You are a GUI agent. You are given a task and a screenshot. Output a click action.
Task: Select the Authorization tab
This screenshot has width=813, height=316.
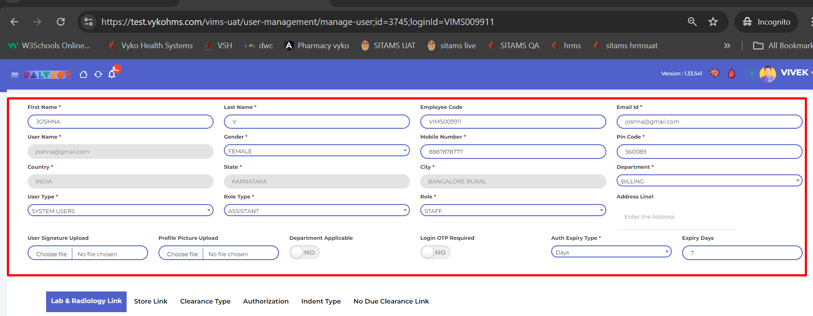click(266, 301)
